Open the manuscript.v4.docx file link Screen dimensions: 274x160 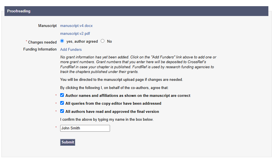(76, 26)
